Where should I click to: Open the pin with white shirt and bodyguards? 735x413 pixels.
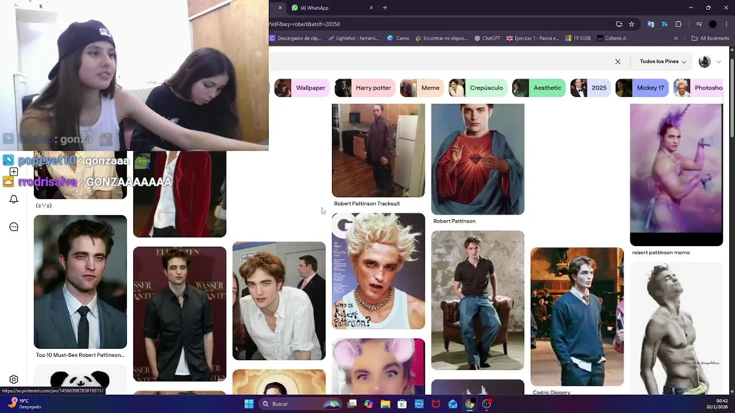point(279,301)
